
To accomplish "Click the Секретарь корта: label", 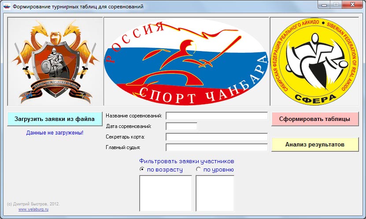I will [126, 137].
